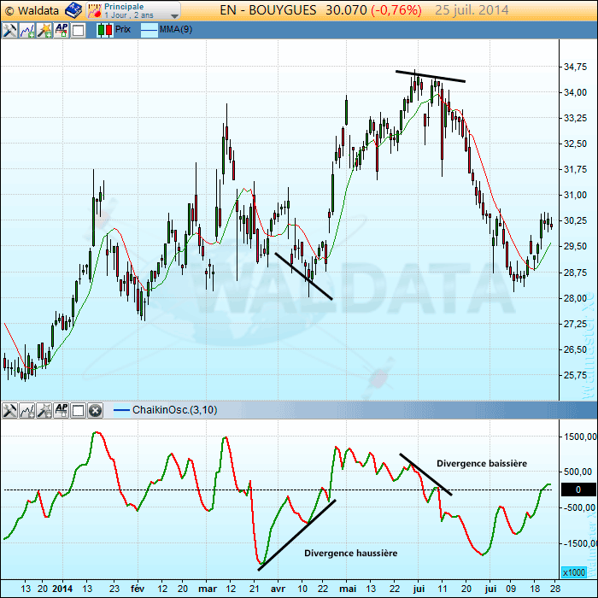Click the '1 Jour , 2 ans' period text
The width and height of the screenshot is (598, 598).
[x=129, y=15]
